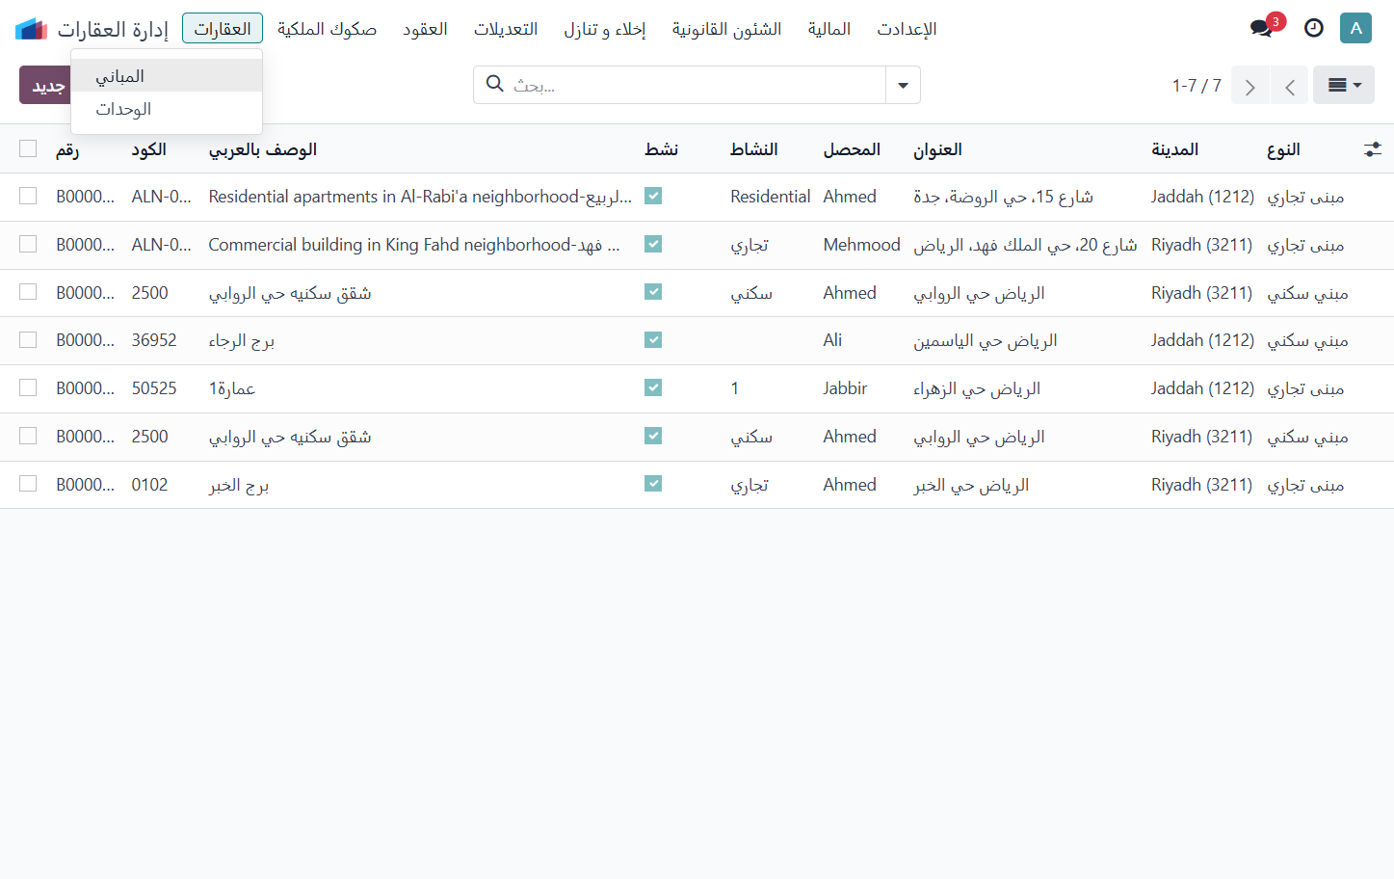Image resolution: width=1394 pixels, height=879 pixels.
Task: Open the messages conversation icon
Action: (x=1262, y=28)
